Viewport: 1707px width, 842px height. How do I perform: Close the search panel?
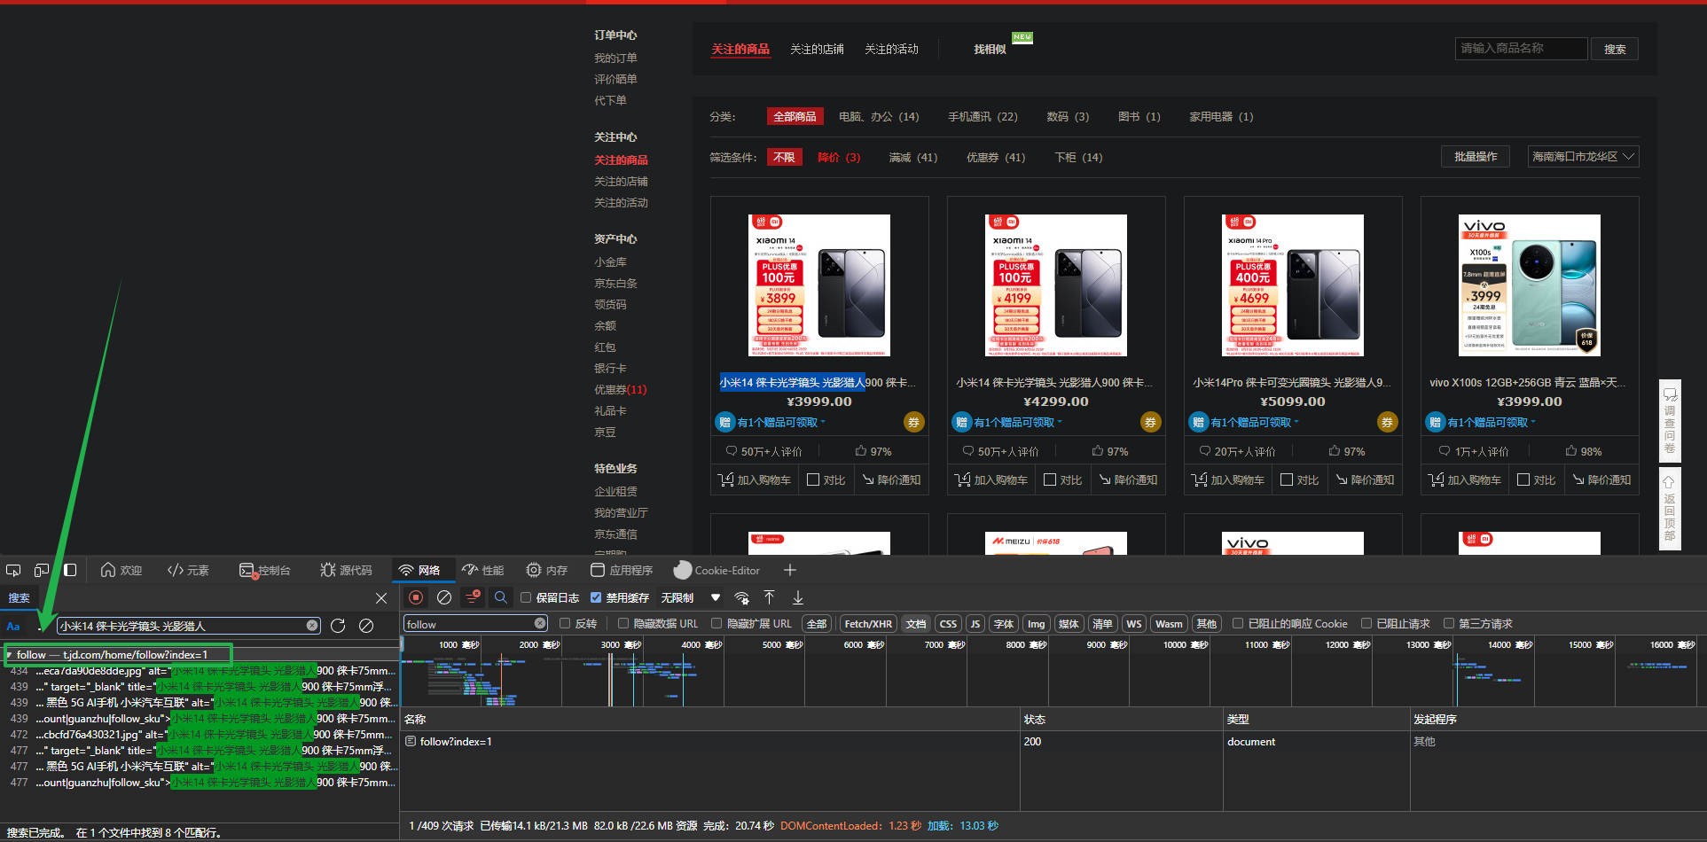(x=381, y=598)
